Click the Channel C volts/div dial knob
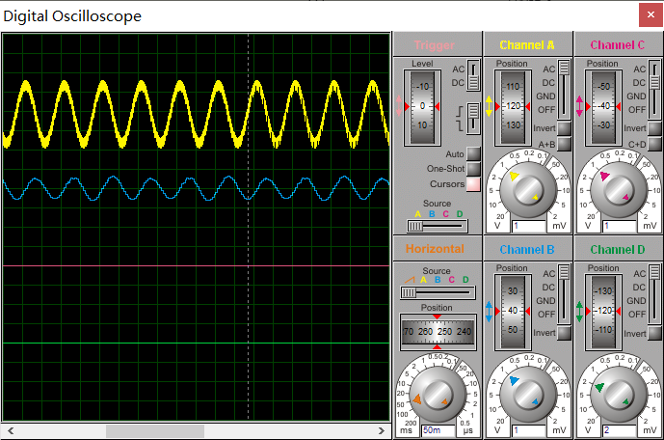The image size is (664, 440). click(x=619, y=189)
